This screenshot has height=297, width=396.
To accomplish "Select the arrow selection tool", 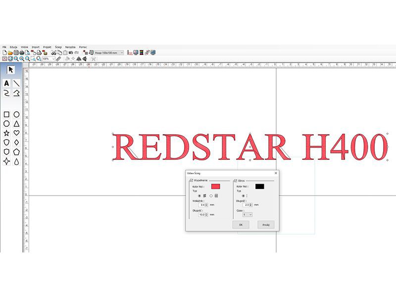I will pyautogui.click(x=10, y=70).
